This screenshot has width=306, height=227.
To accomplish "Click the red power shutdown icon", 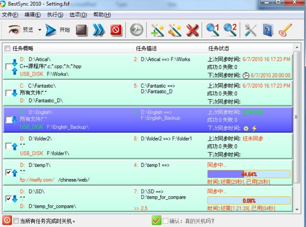I will coord(7,221).
